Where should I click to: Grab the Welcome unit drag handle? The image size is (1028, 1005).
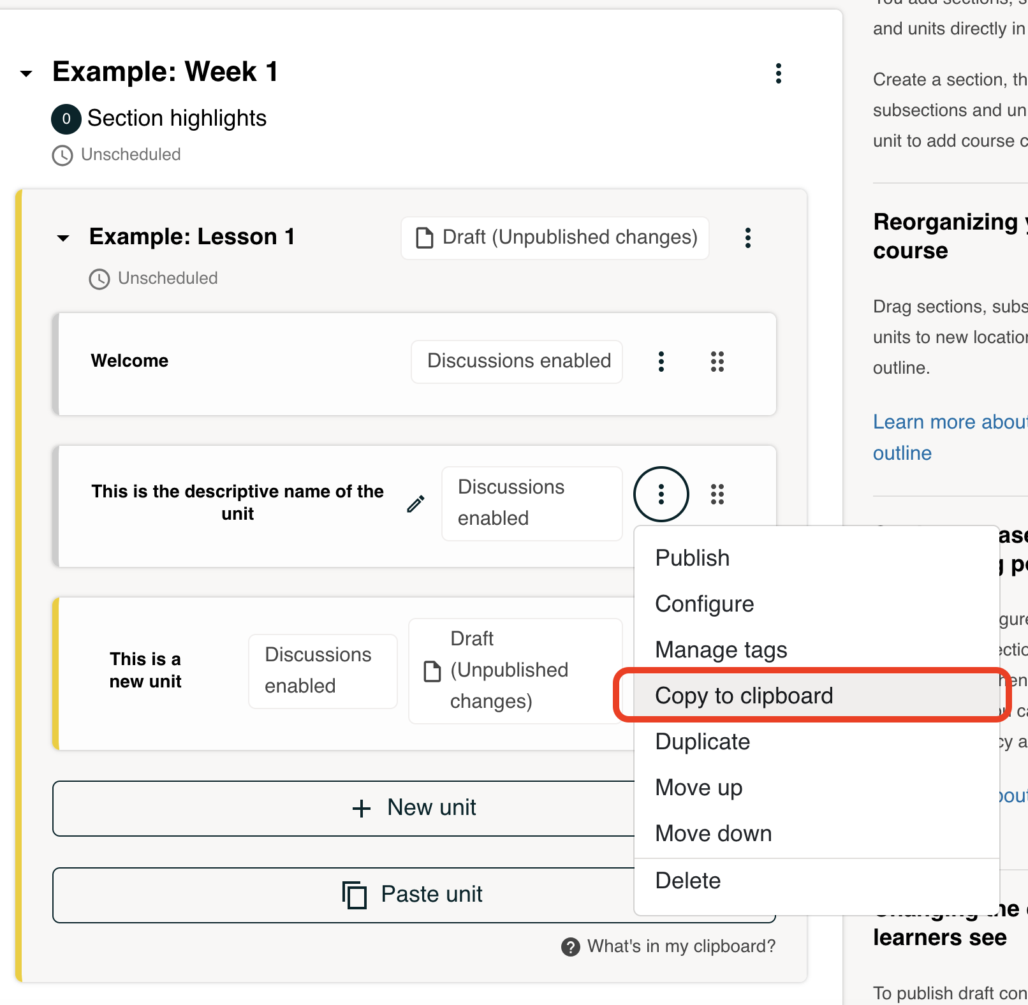tap(717, 362)
